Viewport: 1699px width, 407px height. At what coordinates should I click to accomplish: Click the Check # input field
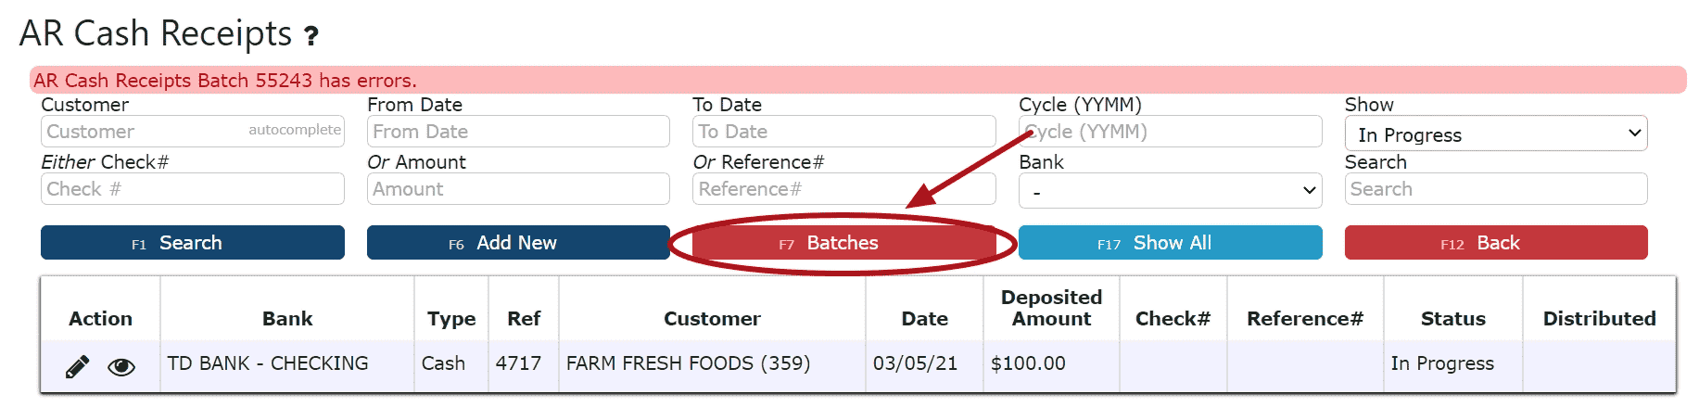click(193, 189)
